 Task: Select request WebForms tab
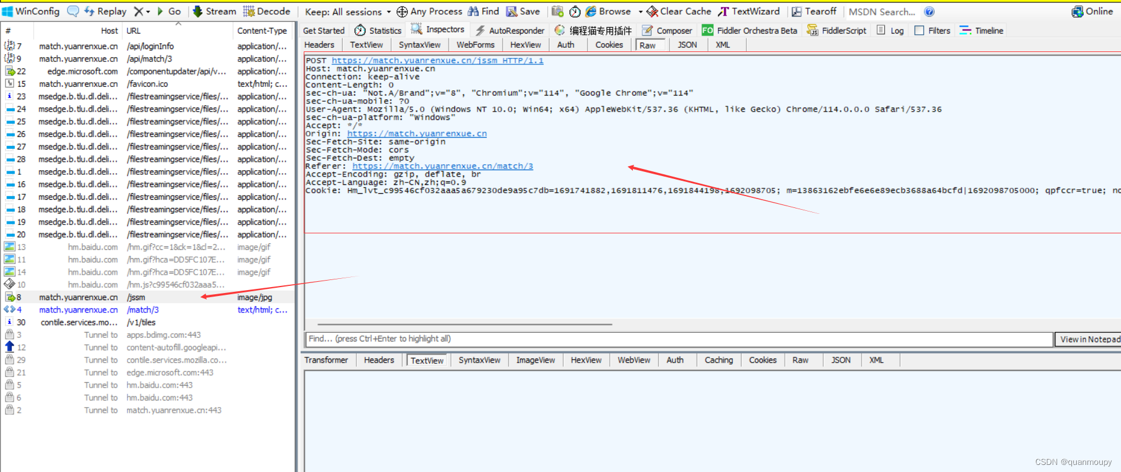[475, 45]
